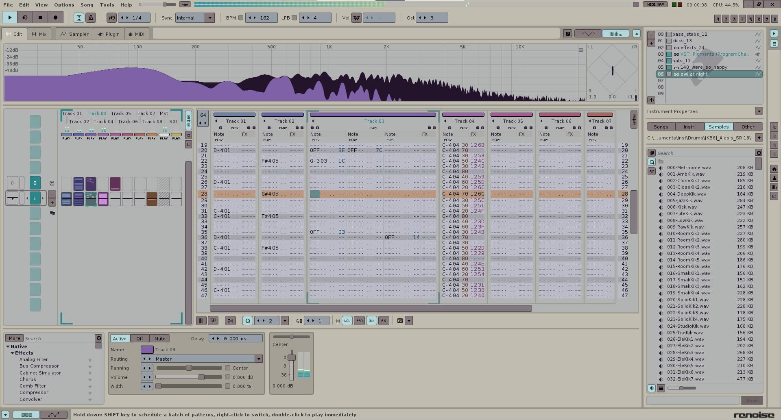Go to parent folder with up arrow

759,138
